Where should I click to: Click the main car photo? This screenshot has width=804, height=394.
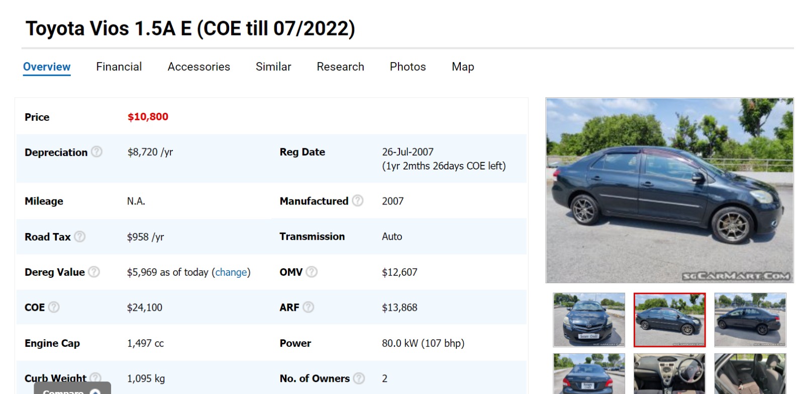[x=669, y=190]
